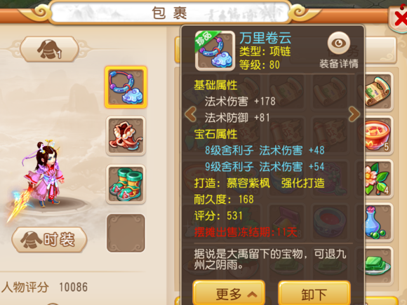Select the pink flower item
The image size is (407, 305).
[378, 179]
